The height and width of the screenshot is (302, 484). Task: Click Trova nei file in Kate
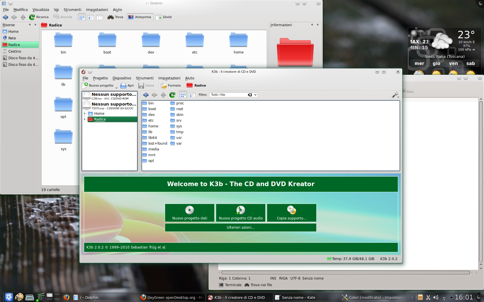[x=258, y=285]
